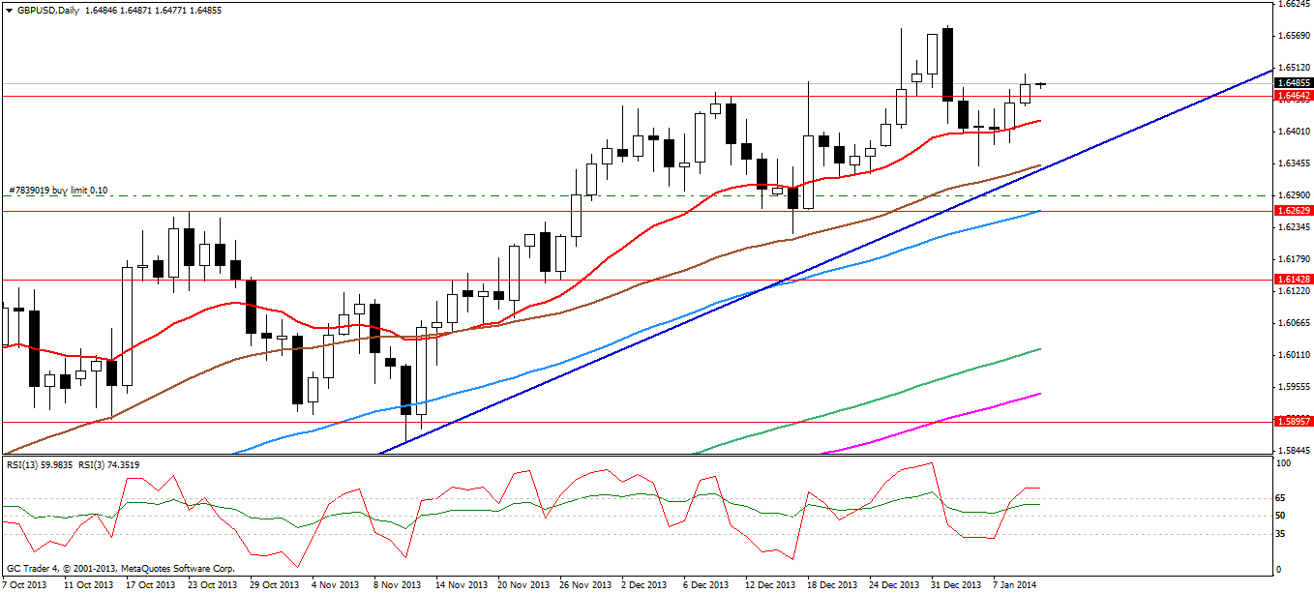Click the 17 Oct 2013 date label

click(x=152, y=585)
